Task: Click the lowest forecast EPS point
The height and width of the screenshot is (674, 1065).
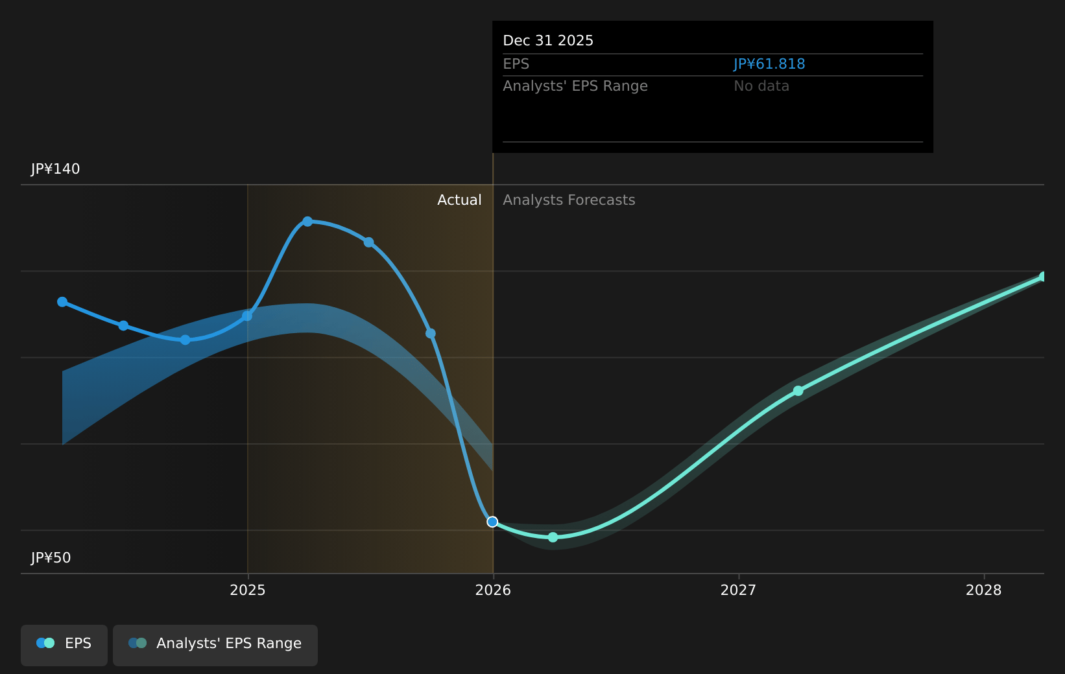Action: tap(553, 537)
